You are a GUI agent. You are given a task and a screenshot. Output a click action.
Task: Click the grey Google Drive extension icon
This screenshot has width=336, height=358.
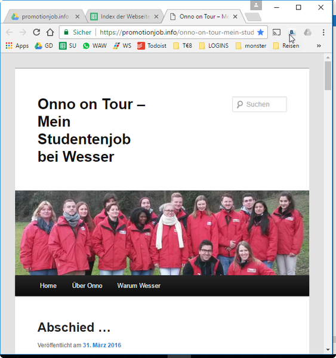tap(307, 32)
